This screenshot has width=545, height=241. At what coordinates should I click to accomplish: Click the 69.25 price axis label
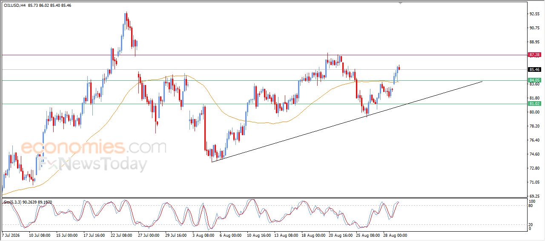tap(534, 196)
